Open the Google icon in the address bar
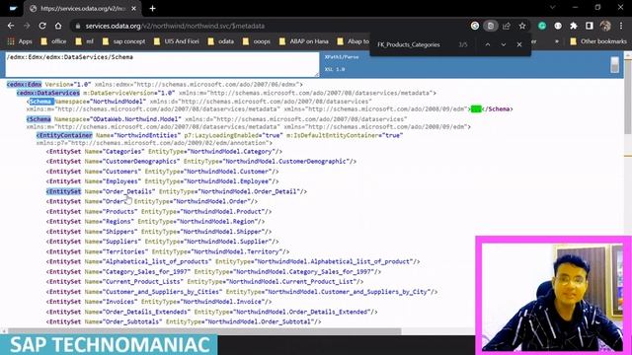 475,26
